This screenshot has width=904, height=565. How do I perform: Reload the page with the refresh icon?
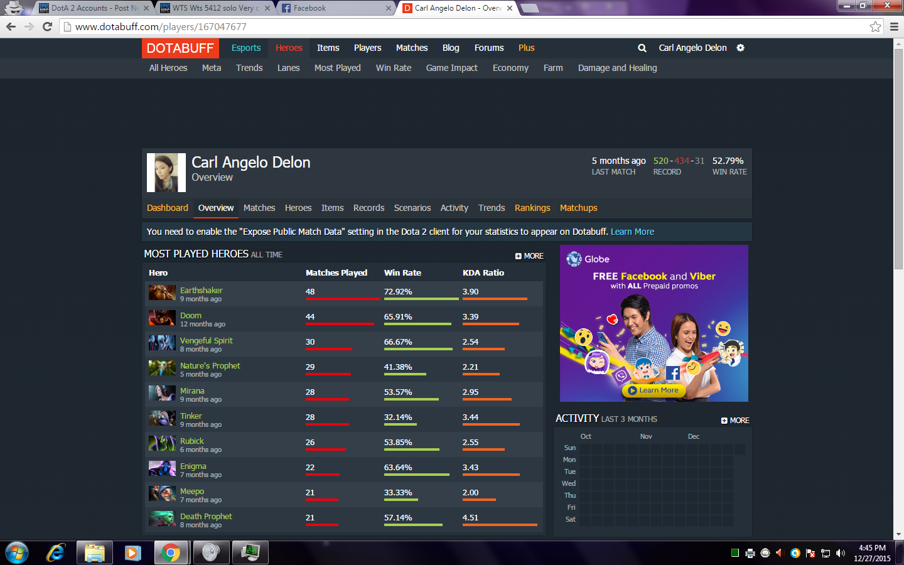click(x=47, y=26)
